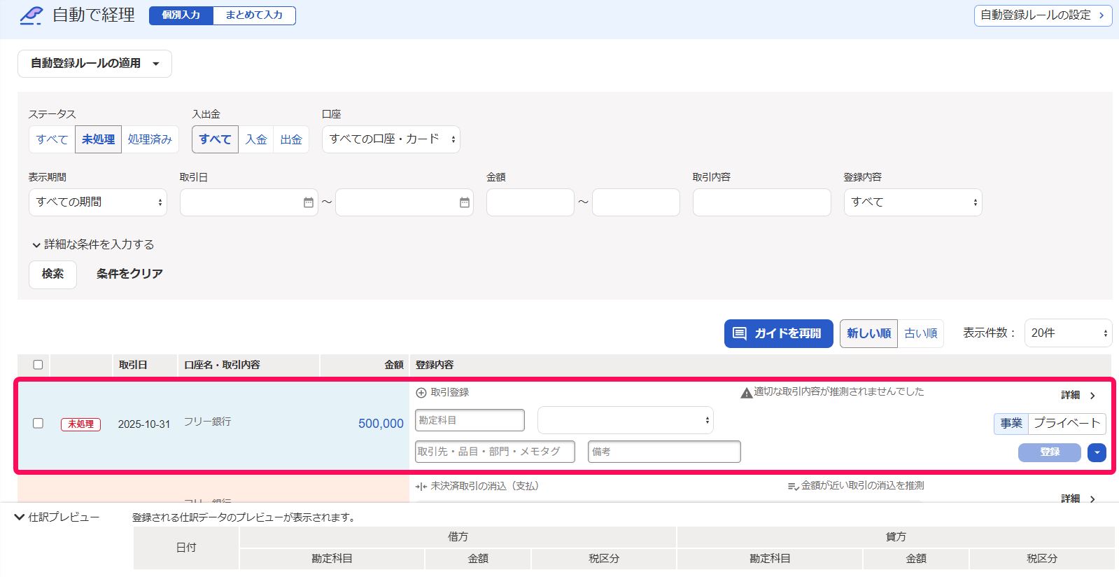Open 自動登録ルールの適用 dropdown
1119x577 pixels.
point(94,64)
